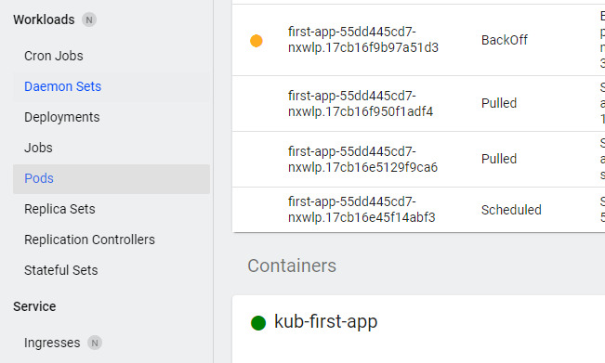Select the highlighted Pods menu item

112,179
